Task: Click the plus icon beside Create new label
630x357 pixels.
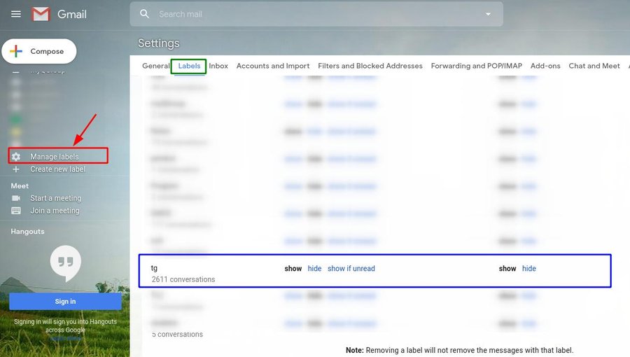Action: pos(16,169)
